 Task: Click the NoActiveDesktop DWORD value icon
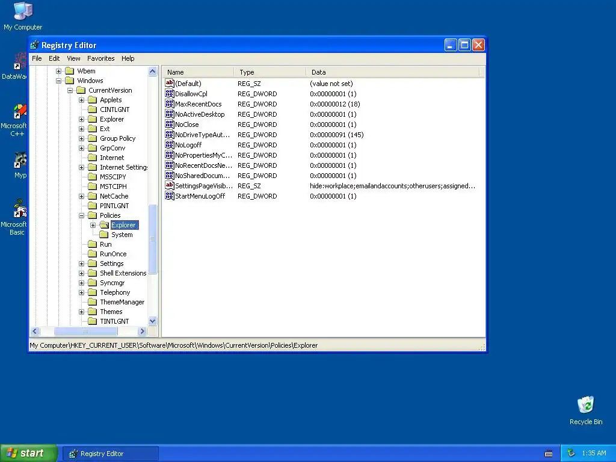point(169,114)
